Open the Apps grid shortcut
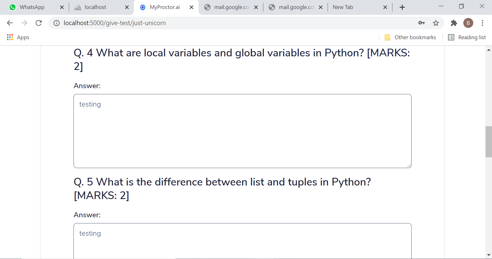Viewport: 492px width, 259px height. coord(18,37)
